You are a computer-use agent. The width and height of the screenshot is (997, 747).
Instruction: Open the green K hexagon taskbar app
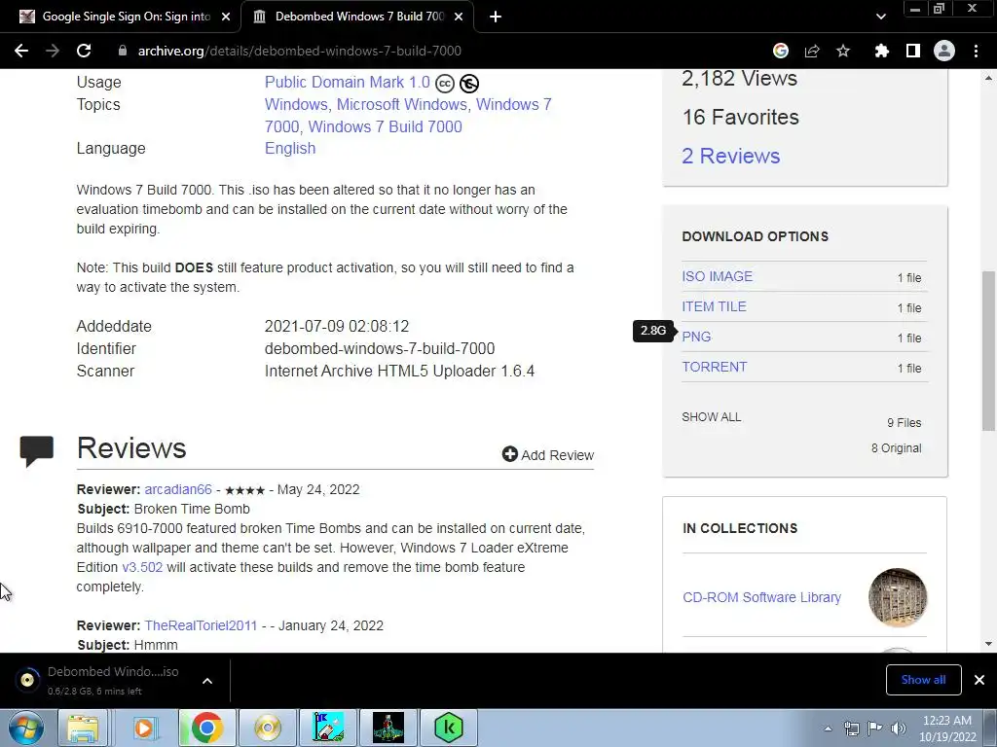pyautogui.click(x=448, y=728)
